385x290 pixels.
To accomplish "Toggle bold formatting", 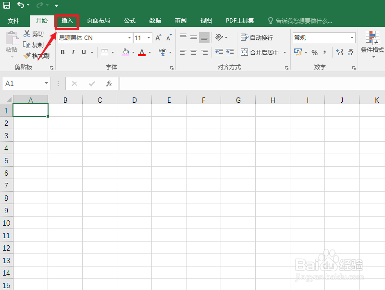I will [x=62, y=52].
